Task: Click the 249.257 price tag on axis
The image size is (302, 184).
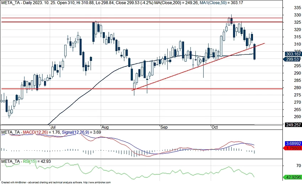Action: pos(293,125)
